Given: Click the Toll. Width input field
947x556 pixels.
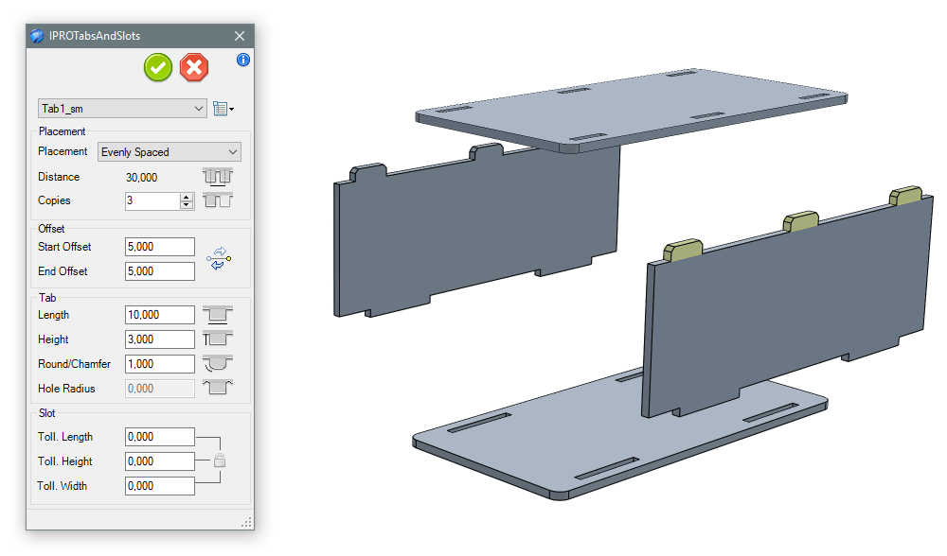Looking at the screenshot, I should click(160, 486).
